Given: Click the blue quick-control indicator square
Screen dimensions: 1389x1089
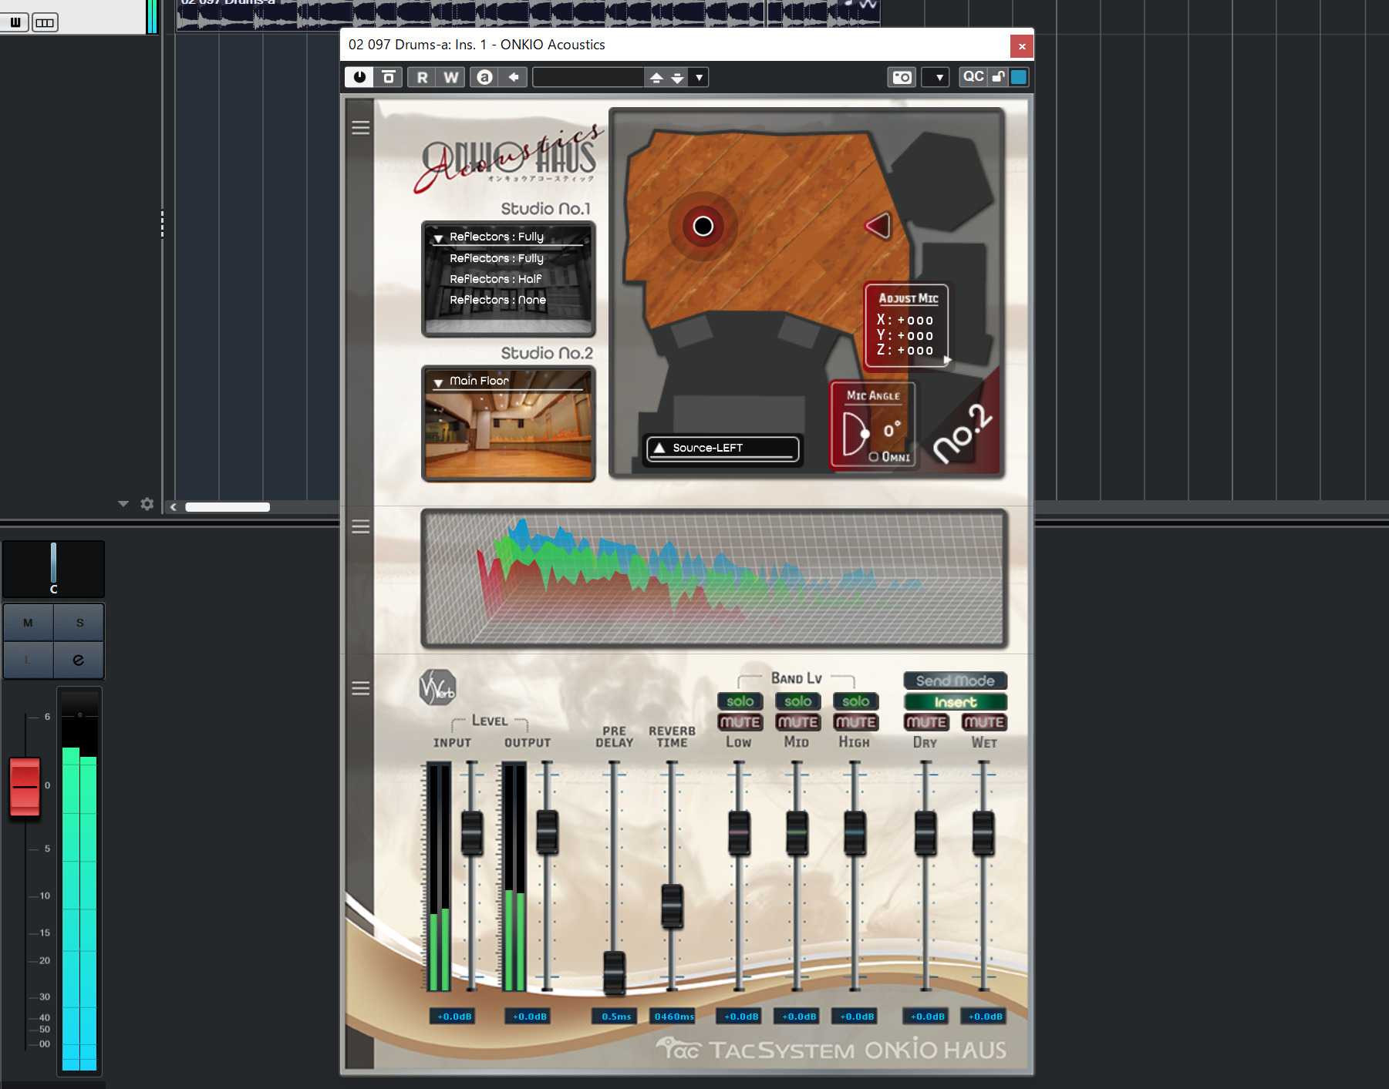Looking at the screenshot, I should [x=1019, y=76].
